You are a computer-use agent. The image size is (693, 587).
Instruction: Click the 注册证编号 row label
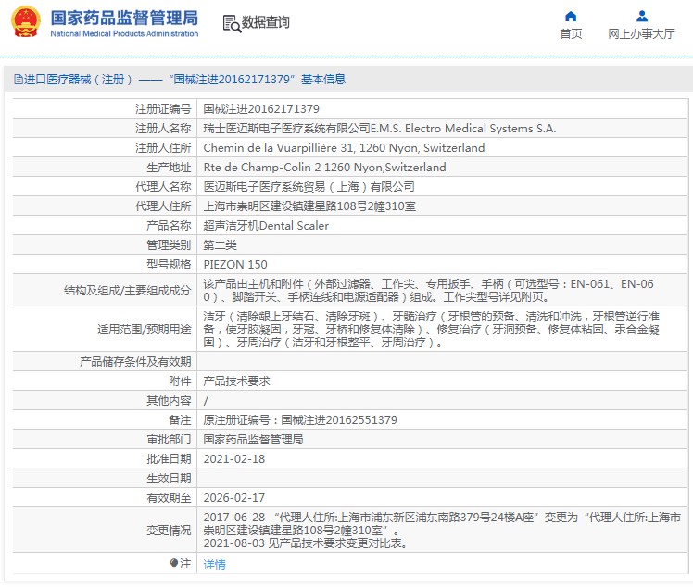tap(163, 108)
